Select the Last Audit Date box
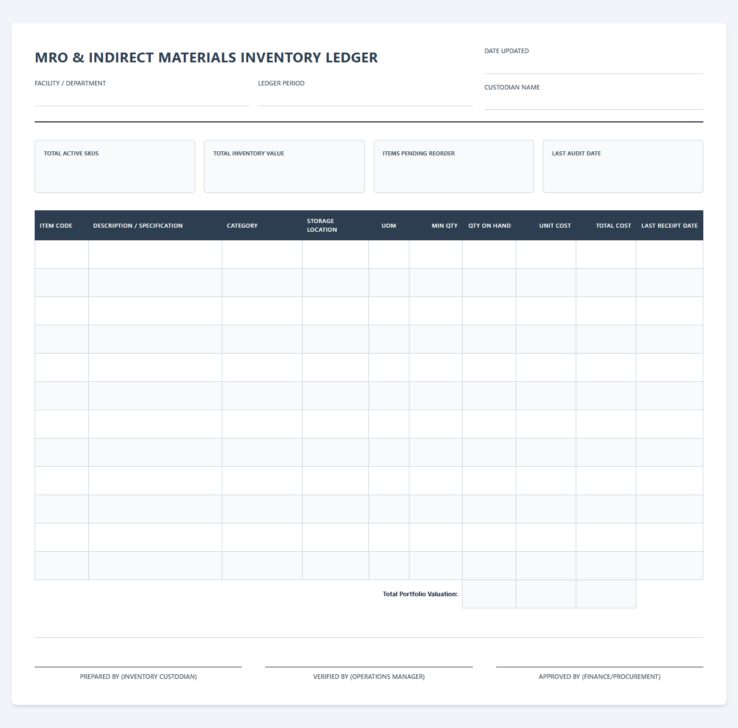 click(623, 166)
